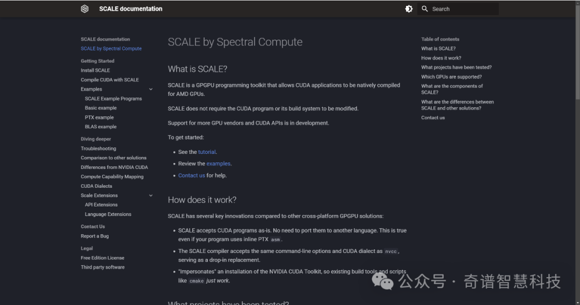Click the SCALE logo icon in header
The height and width of the screenshot is (305, 580).
coord(85,9)
